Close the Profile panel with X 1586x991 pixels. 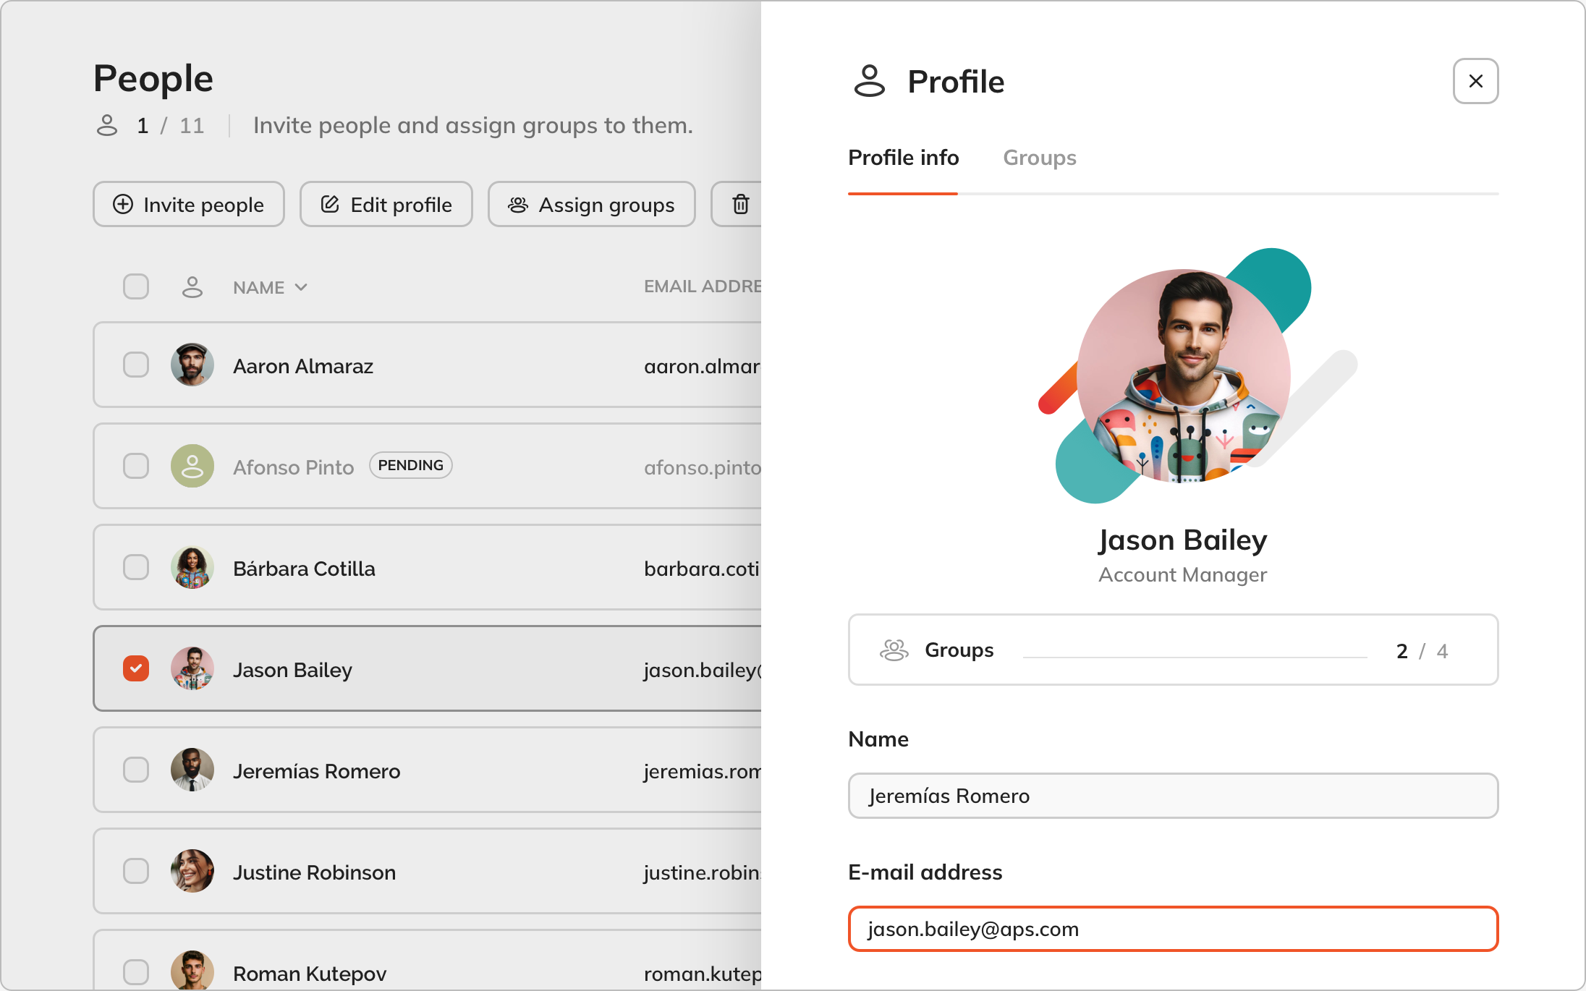coord(1475,81)
